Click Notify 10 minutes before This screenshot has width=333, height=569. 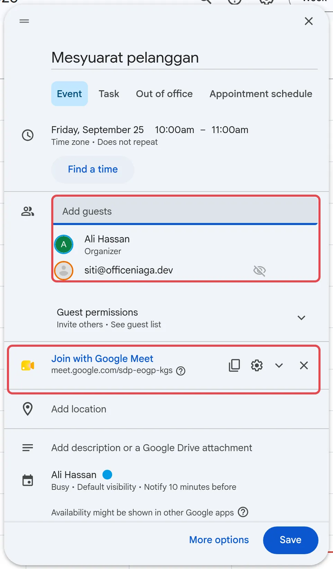[x=190, y=487]
